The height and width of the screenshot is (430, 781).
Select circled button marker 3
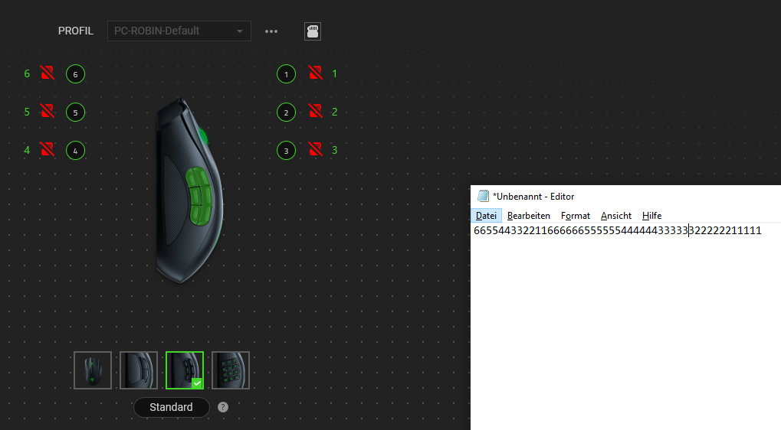(287, 151)
